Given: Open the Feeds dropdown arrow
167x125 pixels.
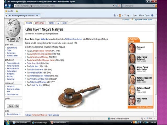Looking at the screenshot, I should pyautogui.click(x=123, y=15).
